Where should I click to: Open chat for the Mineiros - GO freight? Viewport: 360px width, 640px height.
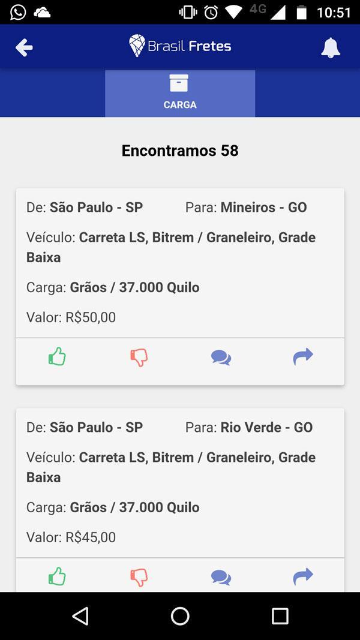click(x=221, y=356)
